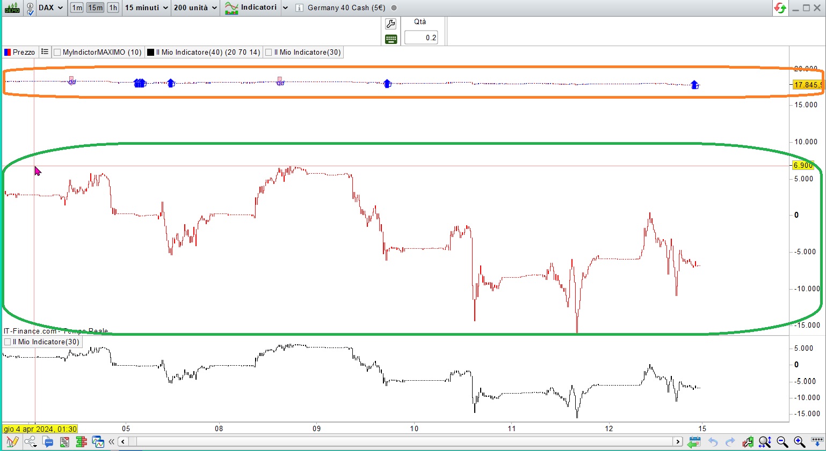Click the zoom out magnifier
The width and height of the screenshot is (826, 451).
click(x=782, y=442)
